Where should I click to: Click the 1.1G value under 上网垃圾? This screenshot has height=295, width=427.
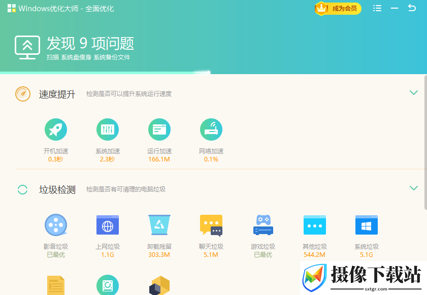click(x=108, y=255)
